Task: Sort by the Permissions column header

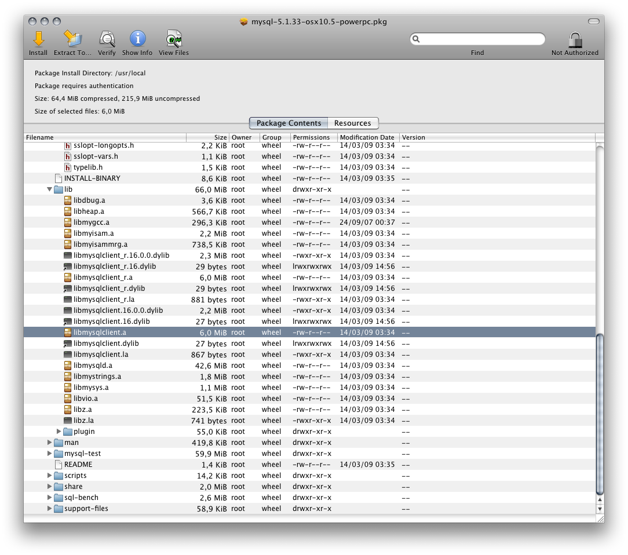Action: pyautogui.click(x=313, y=137)
